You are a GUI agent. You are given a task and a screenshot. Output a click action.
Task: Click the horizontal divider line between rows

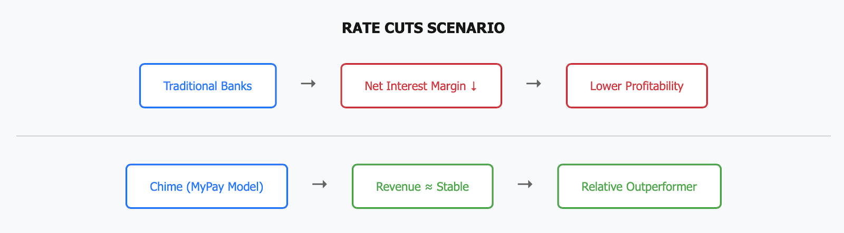click(423, 136)
